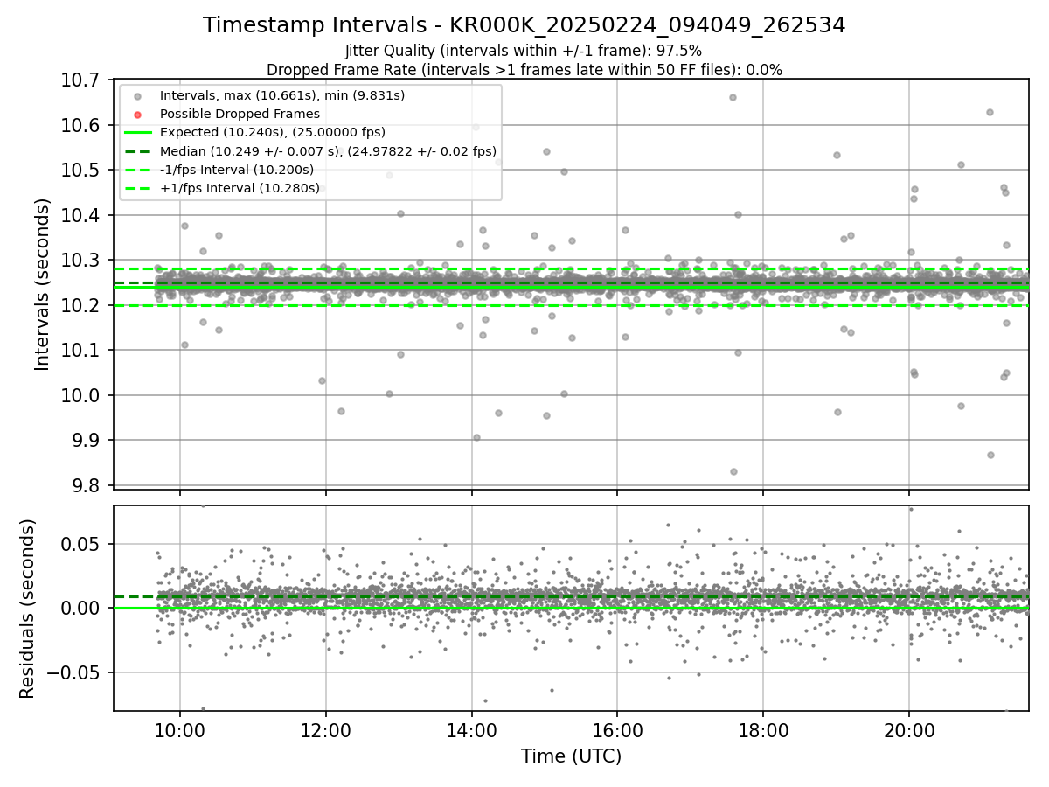This screenshot has width=1049, height=787.
Task: Click the '14:00' x-axis tick label
Action: point(472,728)
